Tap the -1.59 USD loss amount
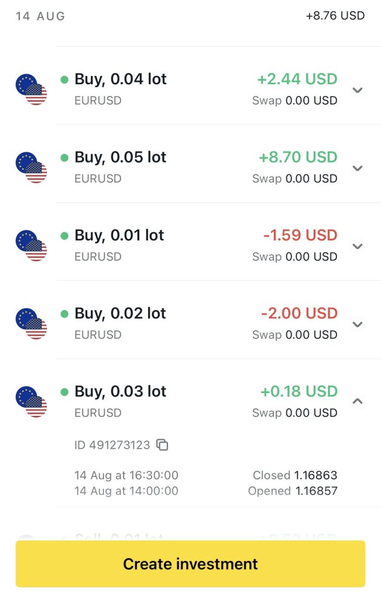Screen dimensions: 381x599 [300, 235]
